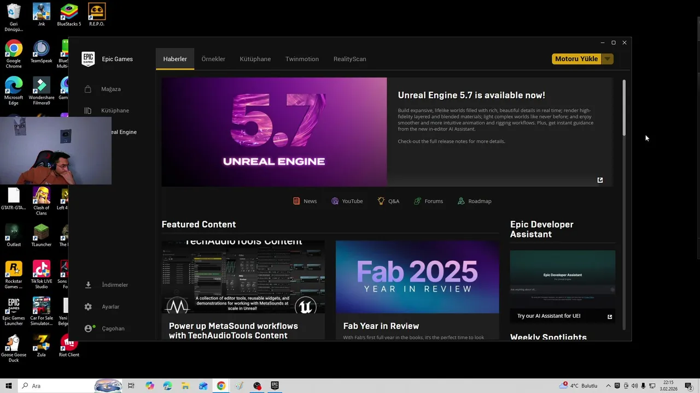700x393 pixels.
Task: Click the Windows Start button
Action: (9, 386)
